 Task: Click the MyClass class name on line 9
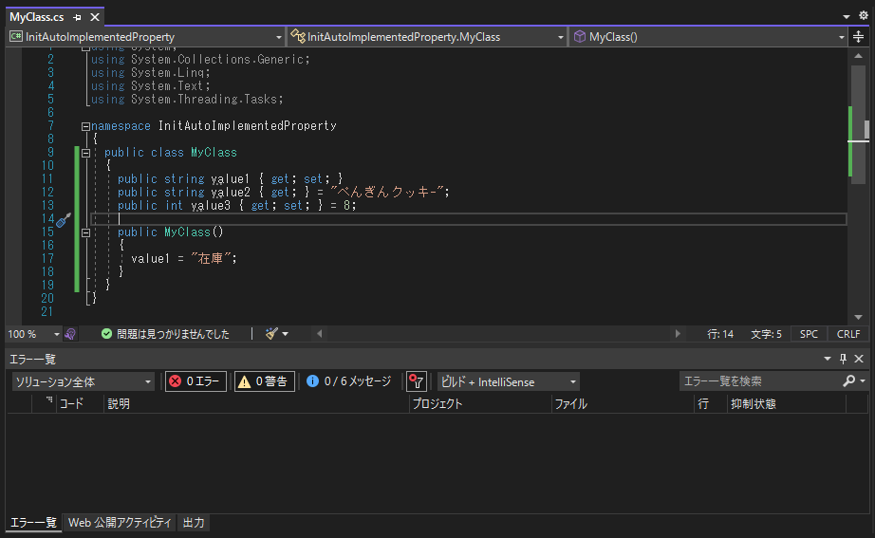point(214,153)
